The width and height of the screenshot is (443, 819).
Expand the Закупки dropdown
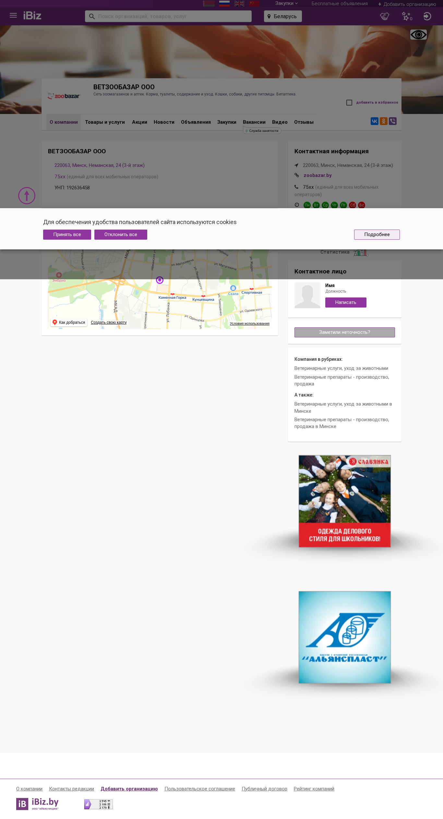[x=286, y=3]
